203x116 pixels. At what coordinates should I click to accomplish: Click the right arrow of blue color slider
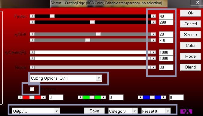click(x=164, y=97)
